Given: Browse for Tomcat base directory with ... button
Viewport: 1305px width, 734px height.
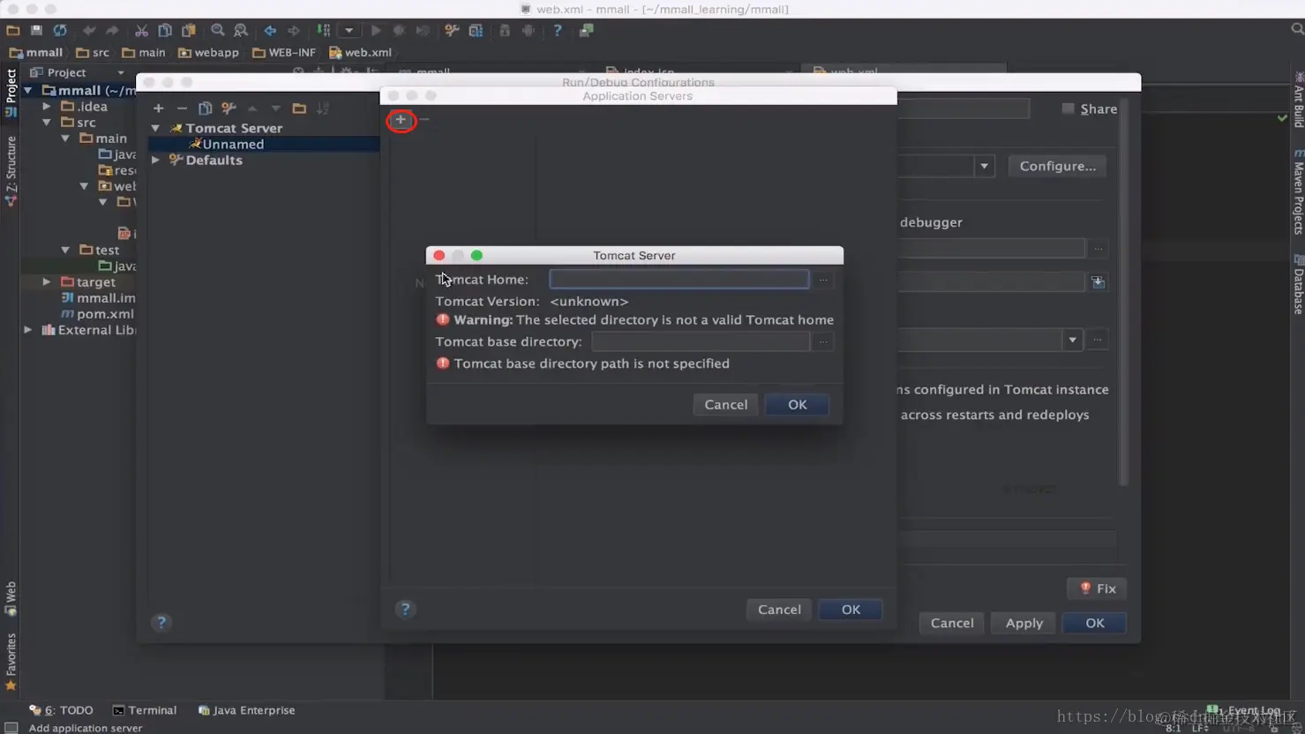Looking at the screenshot, I should click(x=823, y=341).
